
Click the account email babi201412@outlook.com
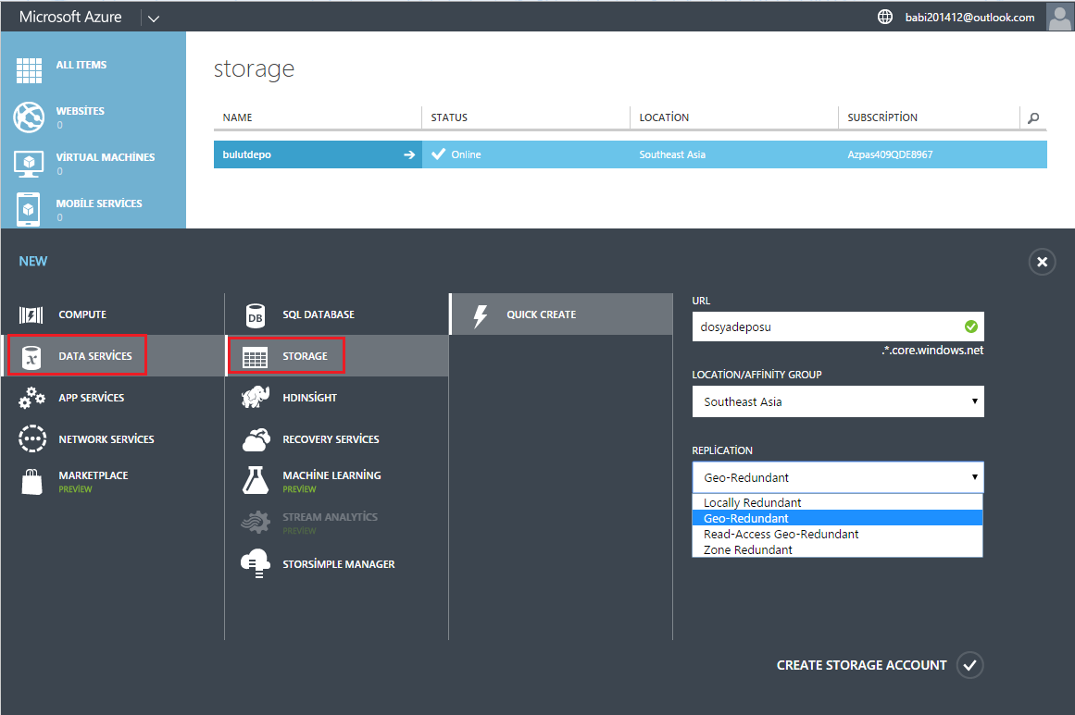click(969, 18)
